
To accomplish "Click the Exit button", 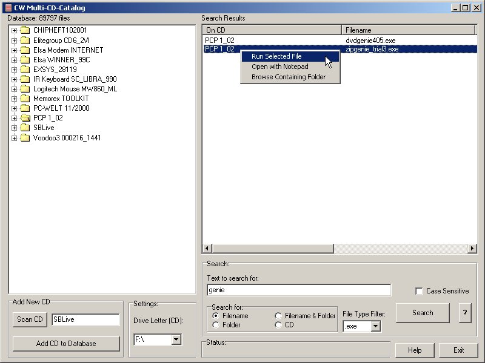I will [x=458, y=350].
